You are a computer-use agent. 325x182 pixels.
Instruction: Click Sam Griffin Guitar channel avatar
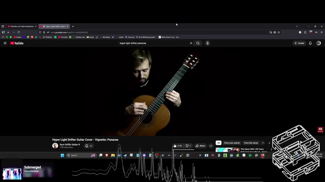pos(55,146)
